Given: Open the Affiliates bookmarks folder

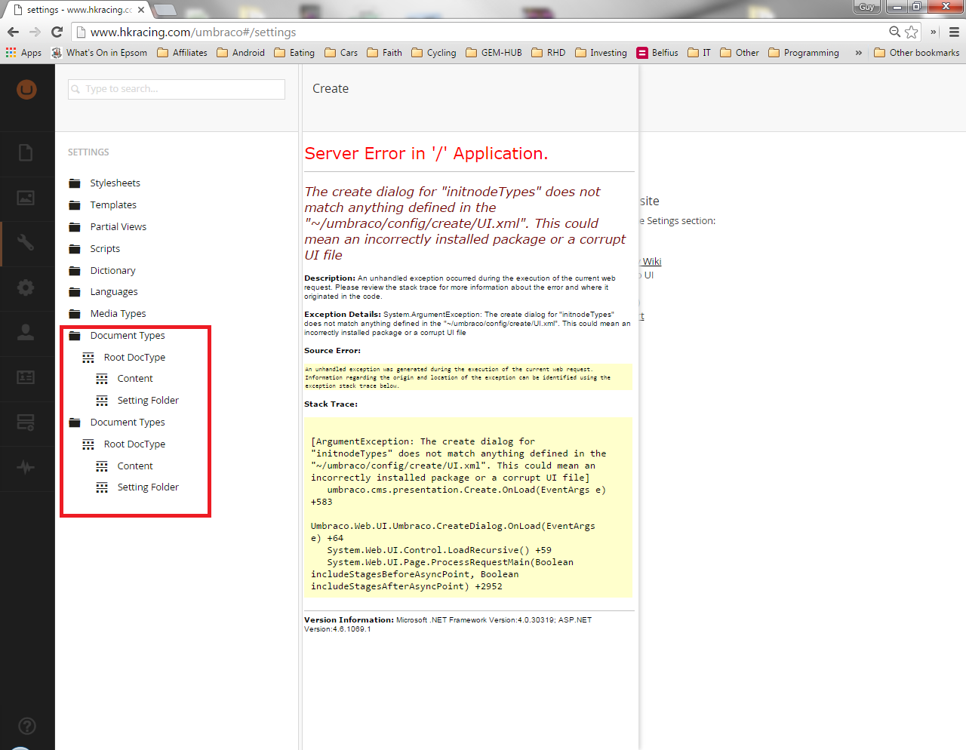Looking at the screenshot, I should pyautogui.click(x=182, y=53).
